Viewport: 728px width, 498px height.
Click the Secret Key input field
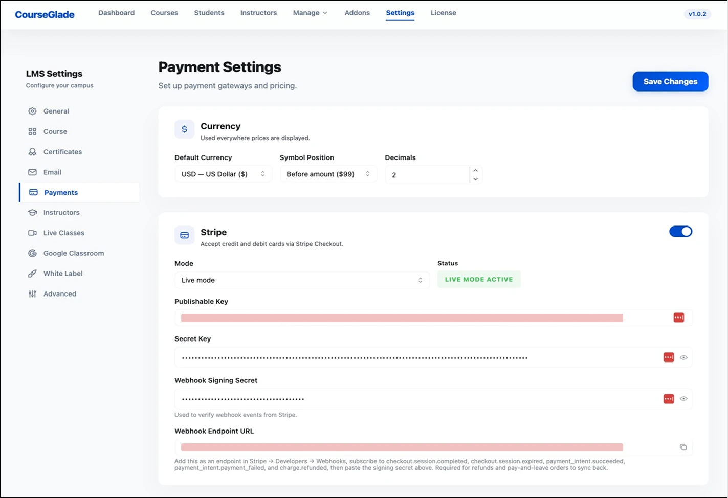pyautogui.click(x=433, y=357)
